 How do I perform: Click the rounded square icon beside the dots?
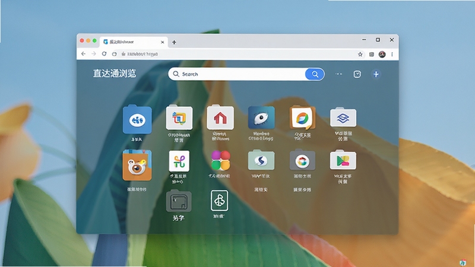(x=357, y=74)
